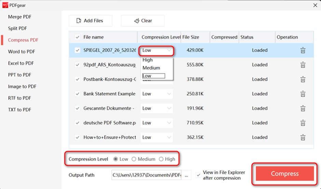Viewport: 321px width, 189px height.
Task: Switch to Word to PDF tool
Action: (22, 52)
